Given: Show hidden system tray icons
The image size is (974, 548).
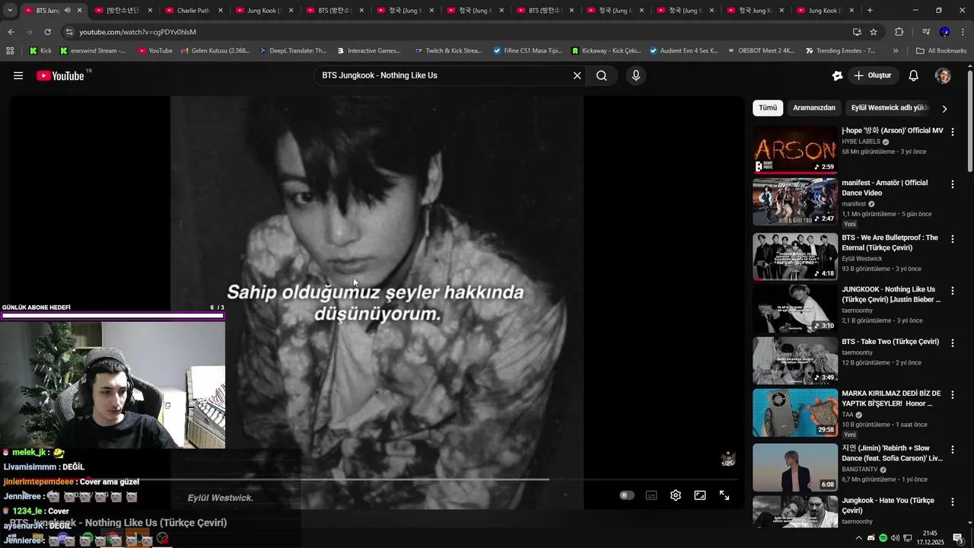Looking at the screenshot, I should 859,538.
